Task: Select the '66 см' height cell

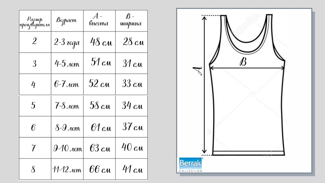Action: click(x=100, y=169)
